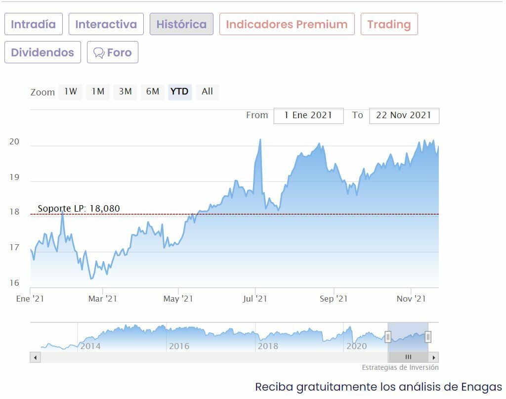
Task: Switch zoom to 3M
Action: click(126, 92)
